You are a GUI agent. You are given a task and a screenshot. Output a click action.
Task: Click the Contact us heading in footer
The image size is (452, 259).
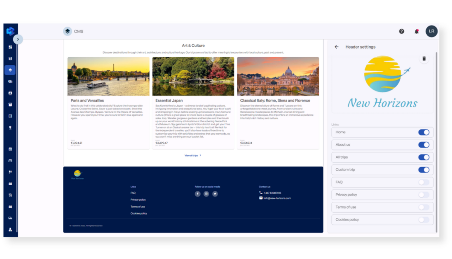[x=264, y=186]
